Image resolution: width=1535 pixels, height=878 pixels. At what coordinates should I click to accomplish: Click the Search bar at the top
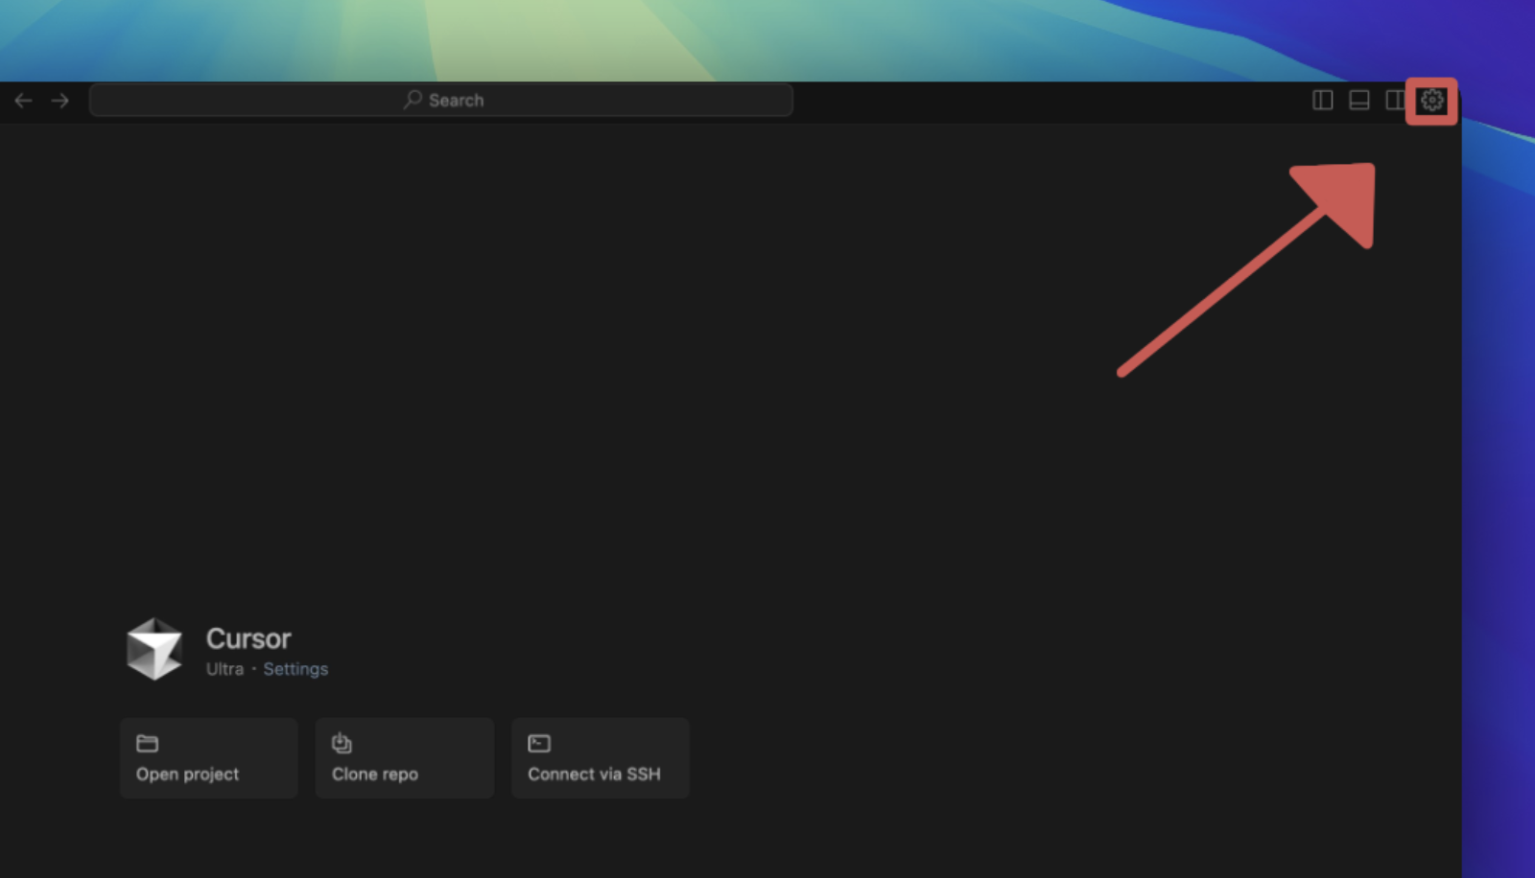click(441, 100)
